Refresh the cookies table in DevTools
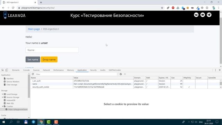This screenshot has width=222, height=125. click(x=33, y=74)
